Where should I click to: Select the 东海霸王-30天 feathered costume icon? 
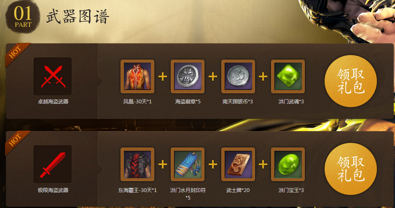click(137, 164)
